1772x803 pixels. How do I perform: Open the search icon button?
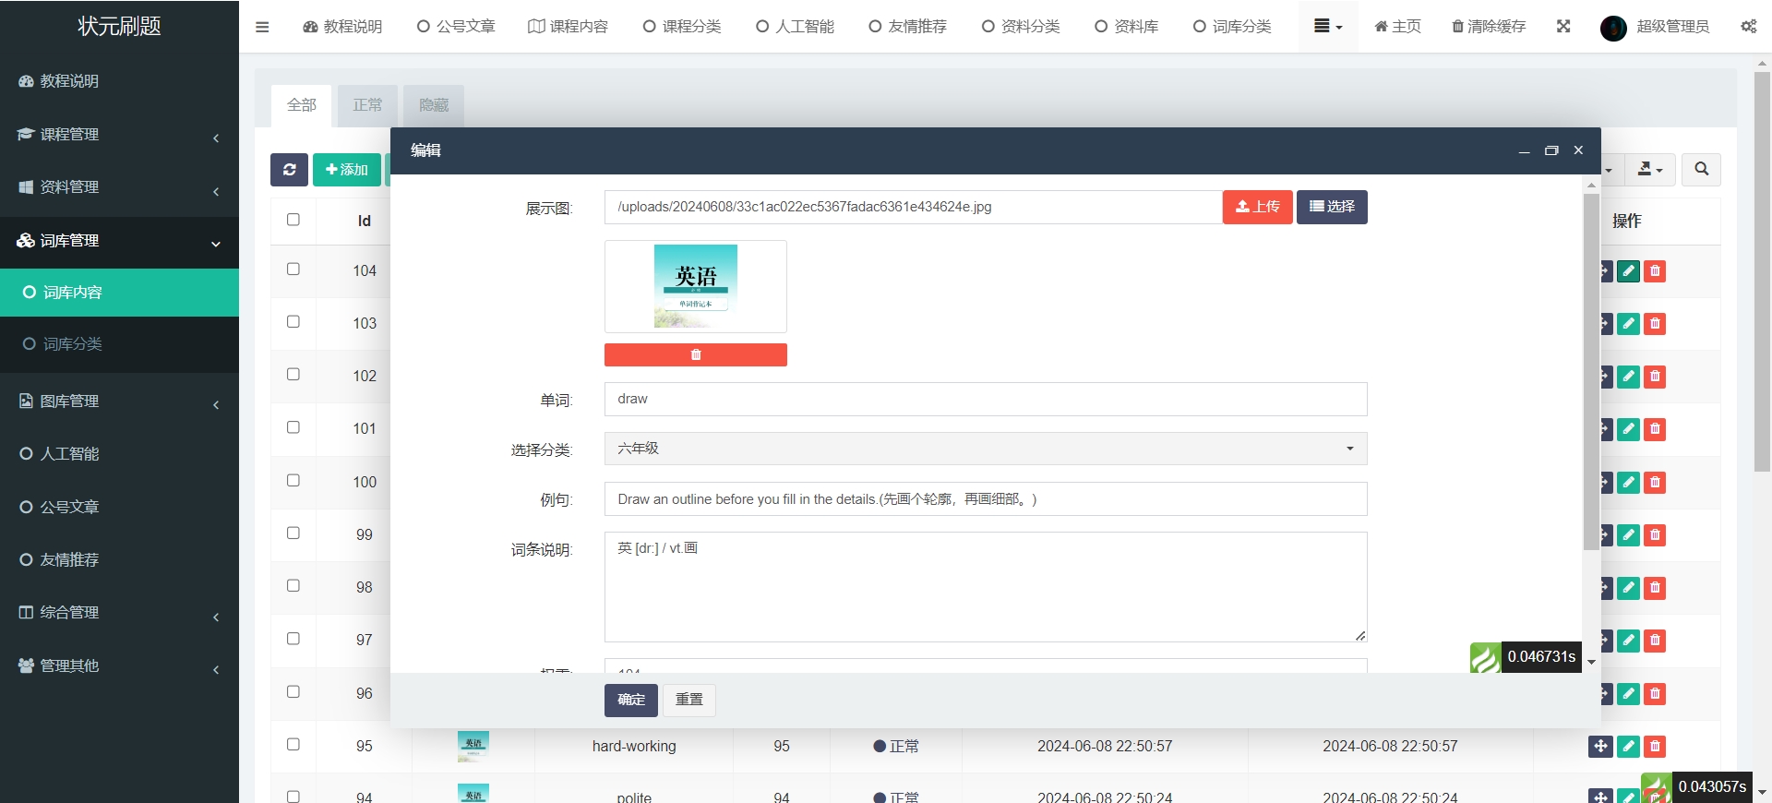(1701, 170)
